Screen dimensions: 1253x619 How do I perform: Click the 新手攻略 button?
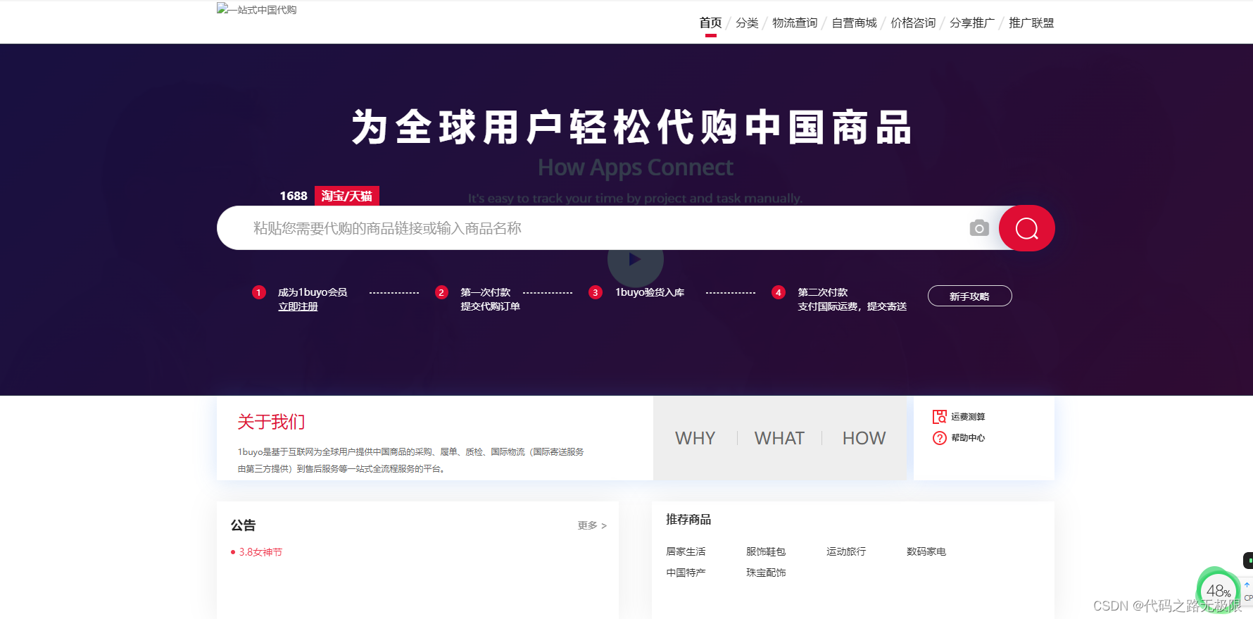point(969,296)
